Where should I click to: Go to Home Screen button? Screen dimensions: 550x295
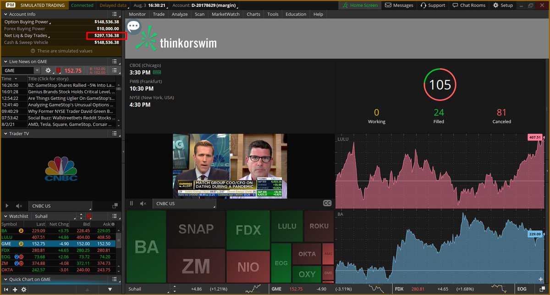click(x=360, y=5)
